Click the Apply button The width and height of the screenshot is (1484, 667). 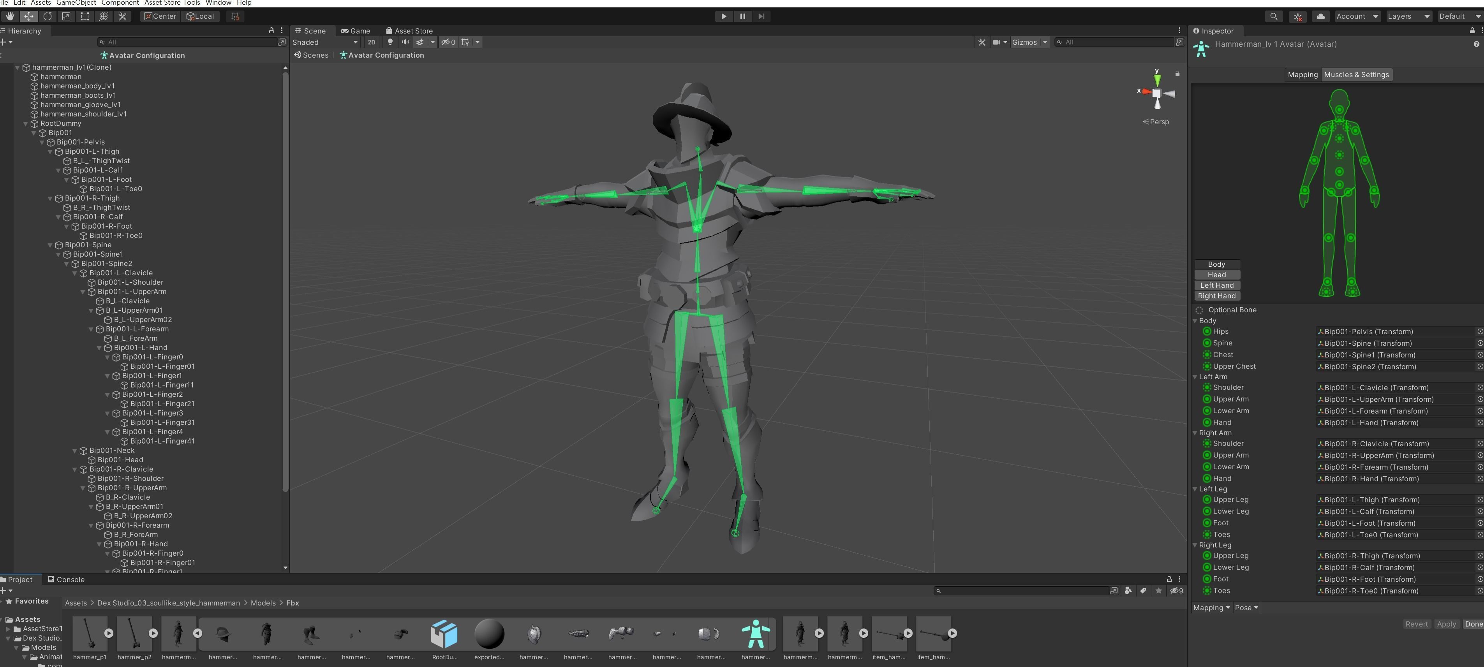click(x=1445, y=624)
